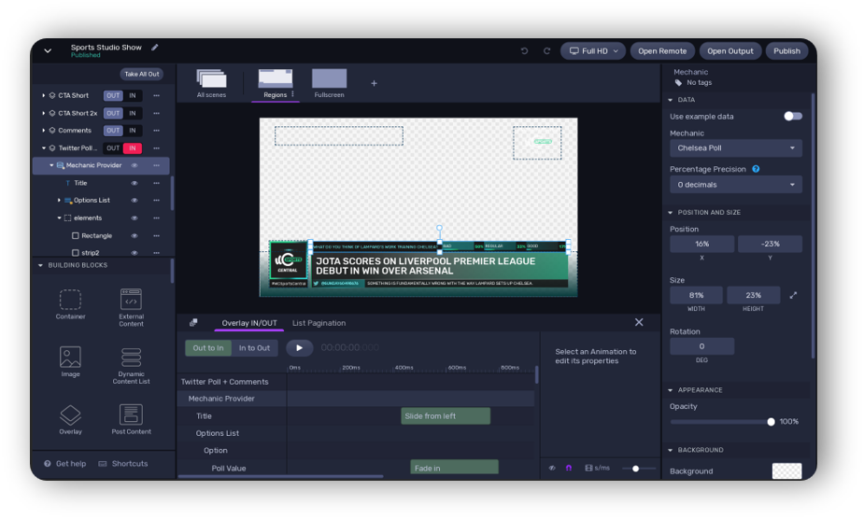Viewport: 864px width, 519px height.
Task: Click the undo arrow icon
Action: click(x=524, y=51)
